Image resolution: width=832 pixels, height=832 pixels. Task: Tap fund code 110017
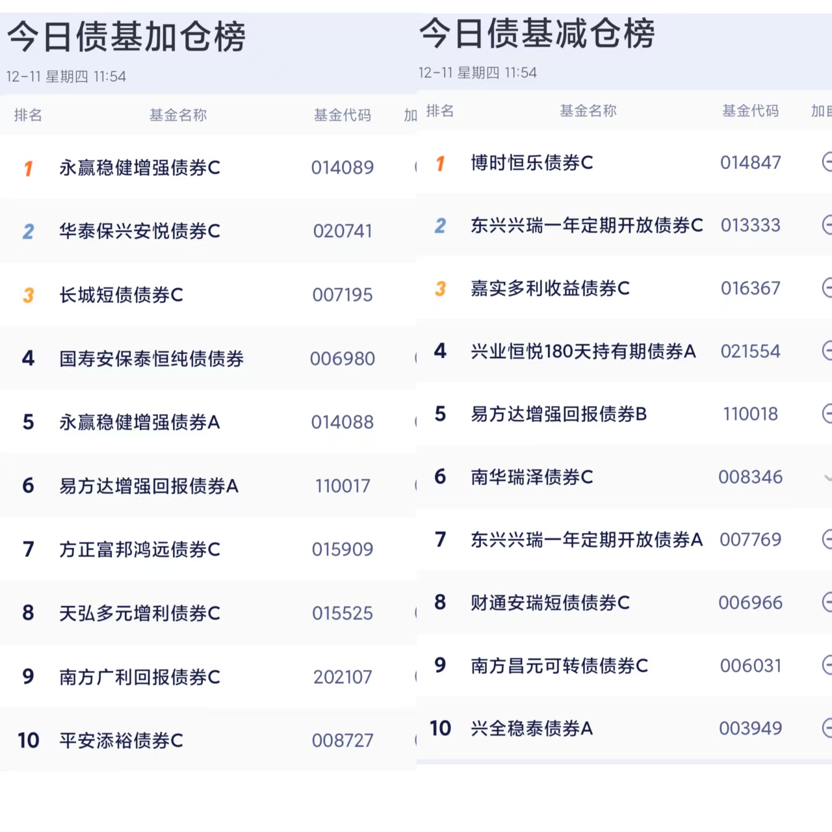pos(343,486)
